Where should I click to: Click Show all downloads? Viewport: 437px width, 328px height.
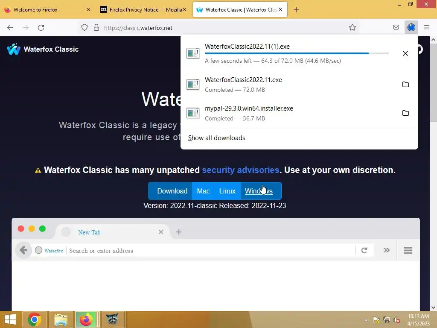[x=216, y=138]
